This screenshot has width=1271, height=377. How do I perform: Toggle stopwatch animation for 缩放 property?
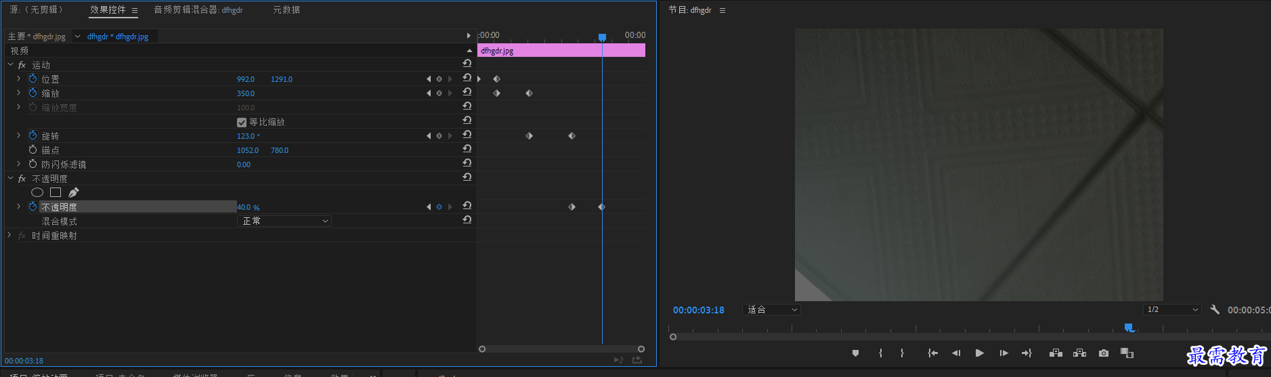pos(33,93)
